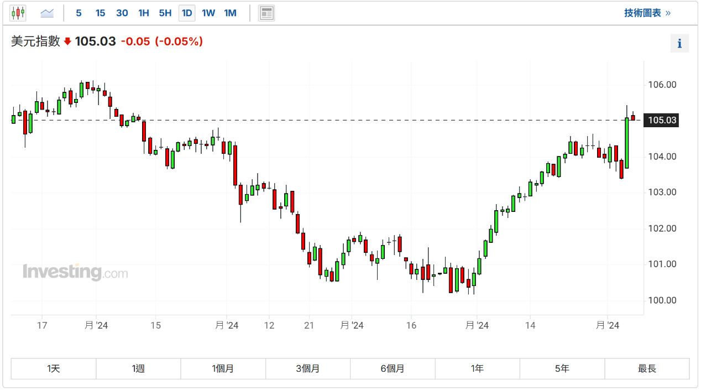
Task: Click the red down arrow indicator
Action: pos(67,41)
